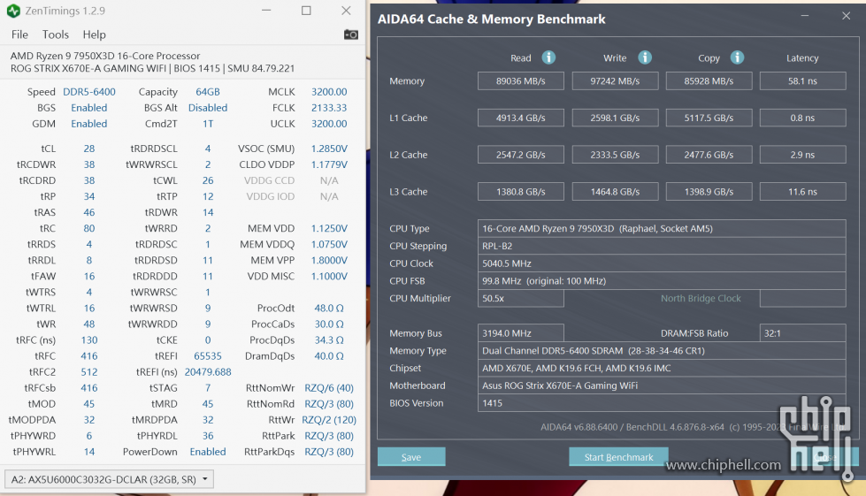Image resolution: width=866 pixels, height=496 pixels.
Task: Click the Cmd2T value 1T
Action: pyautogui.click(x=208, y=124)
